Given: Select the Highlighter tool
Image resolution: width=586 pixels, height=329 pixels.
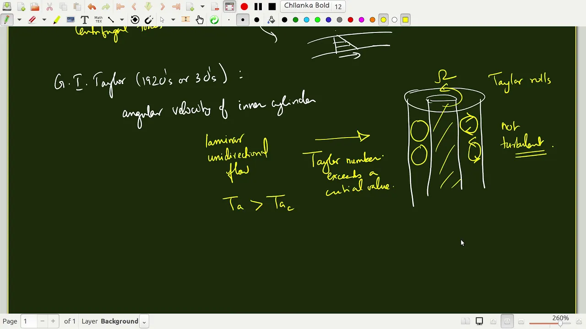Looking at the screenshot, I should (x=56, y=20).
